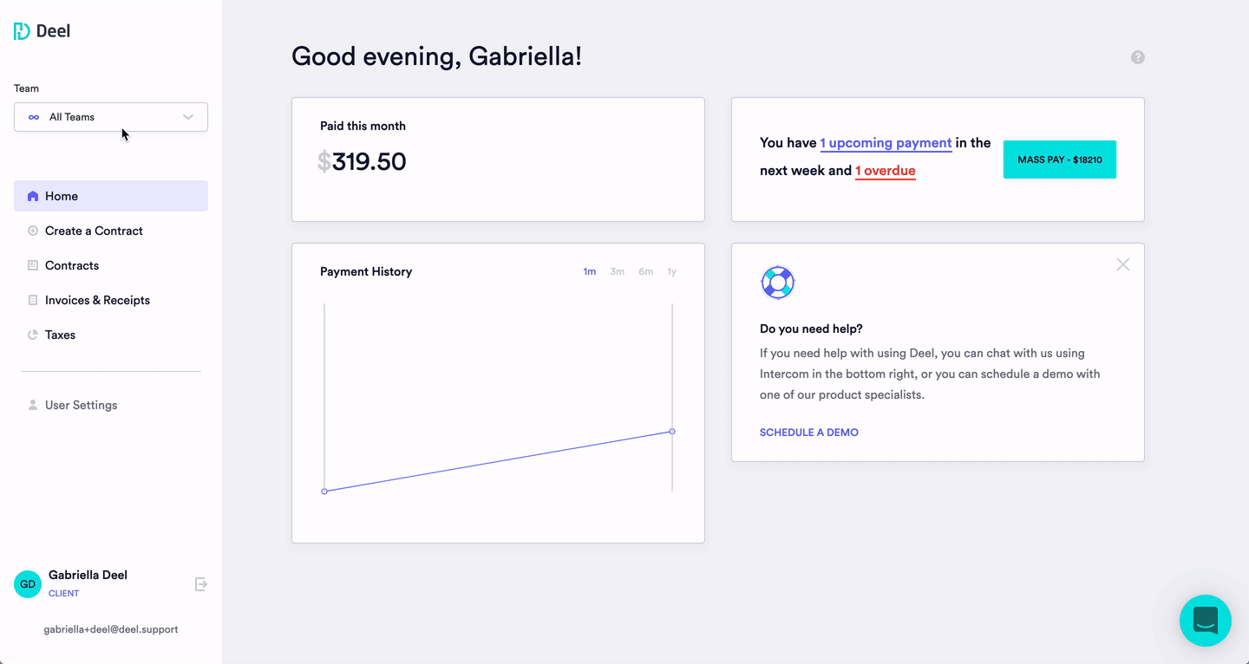Select the 1m payment history range
The height and width of the screenshot is (664, 1249).
590,271
